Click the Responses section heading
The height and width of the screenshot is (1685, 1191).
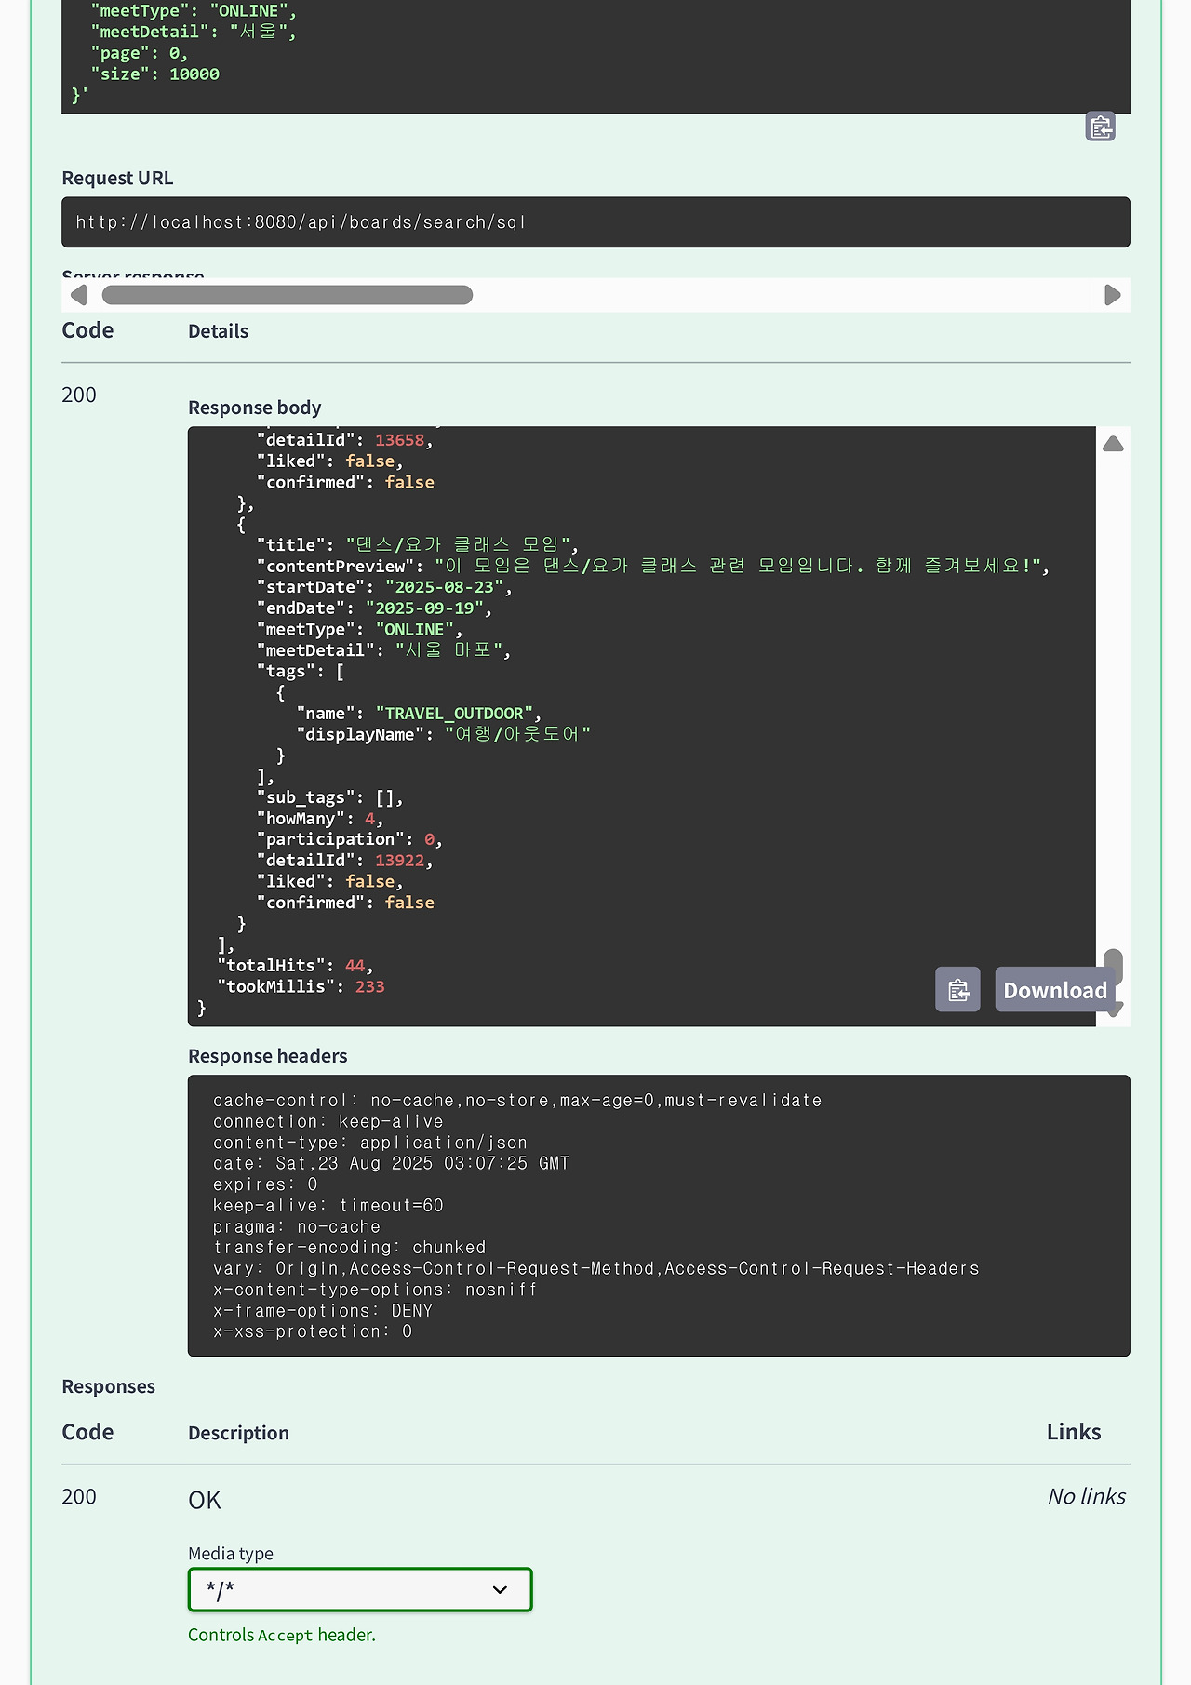[108, 1386]
